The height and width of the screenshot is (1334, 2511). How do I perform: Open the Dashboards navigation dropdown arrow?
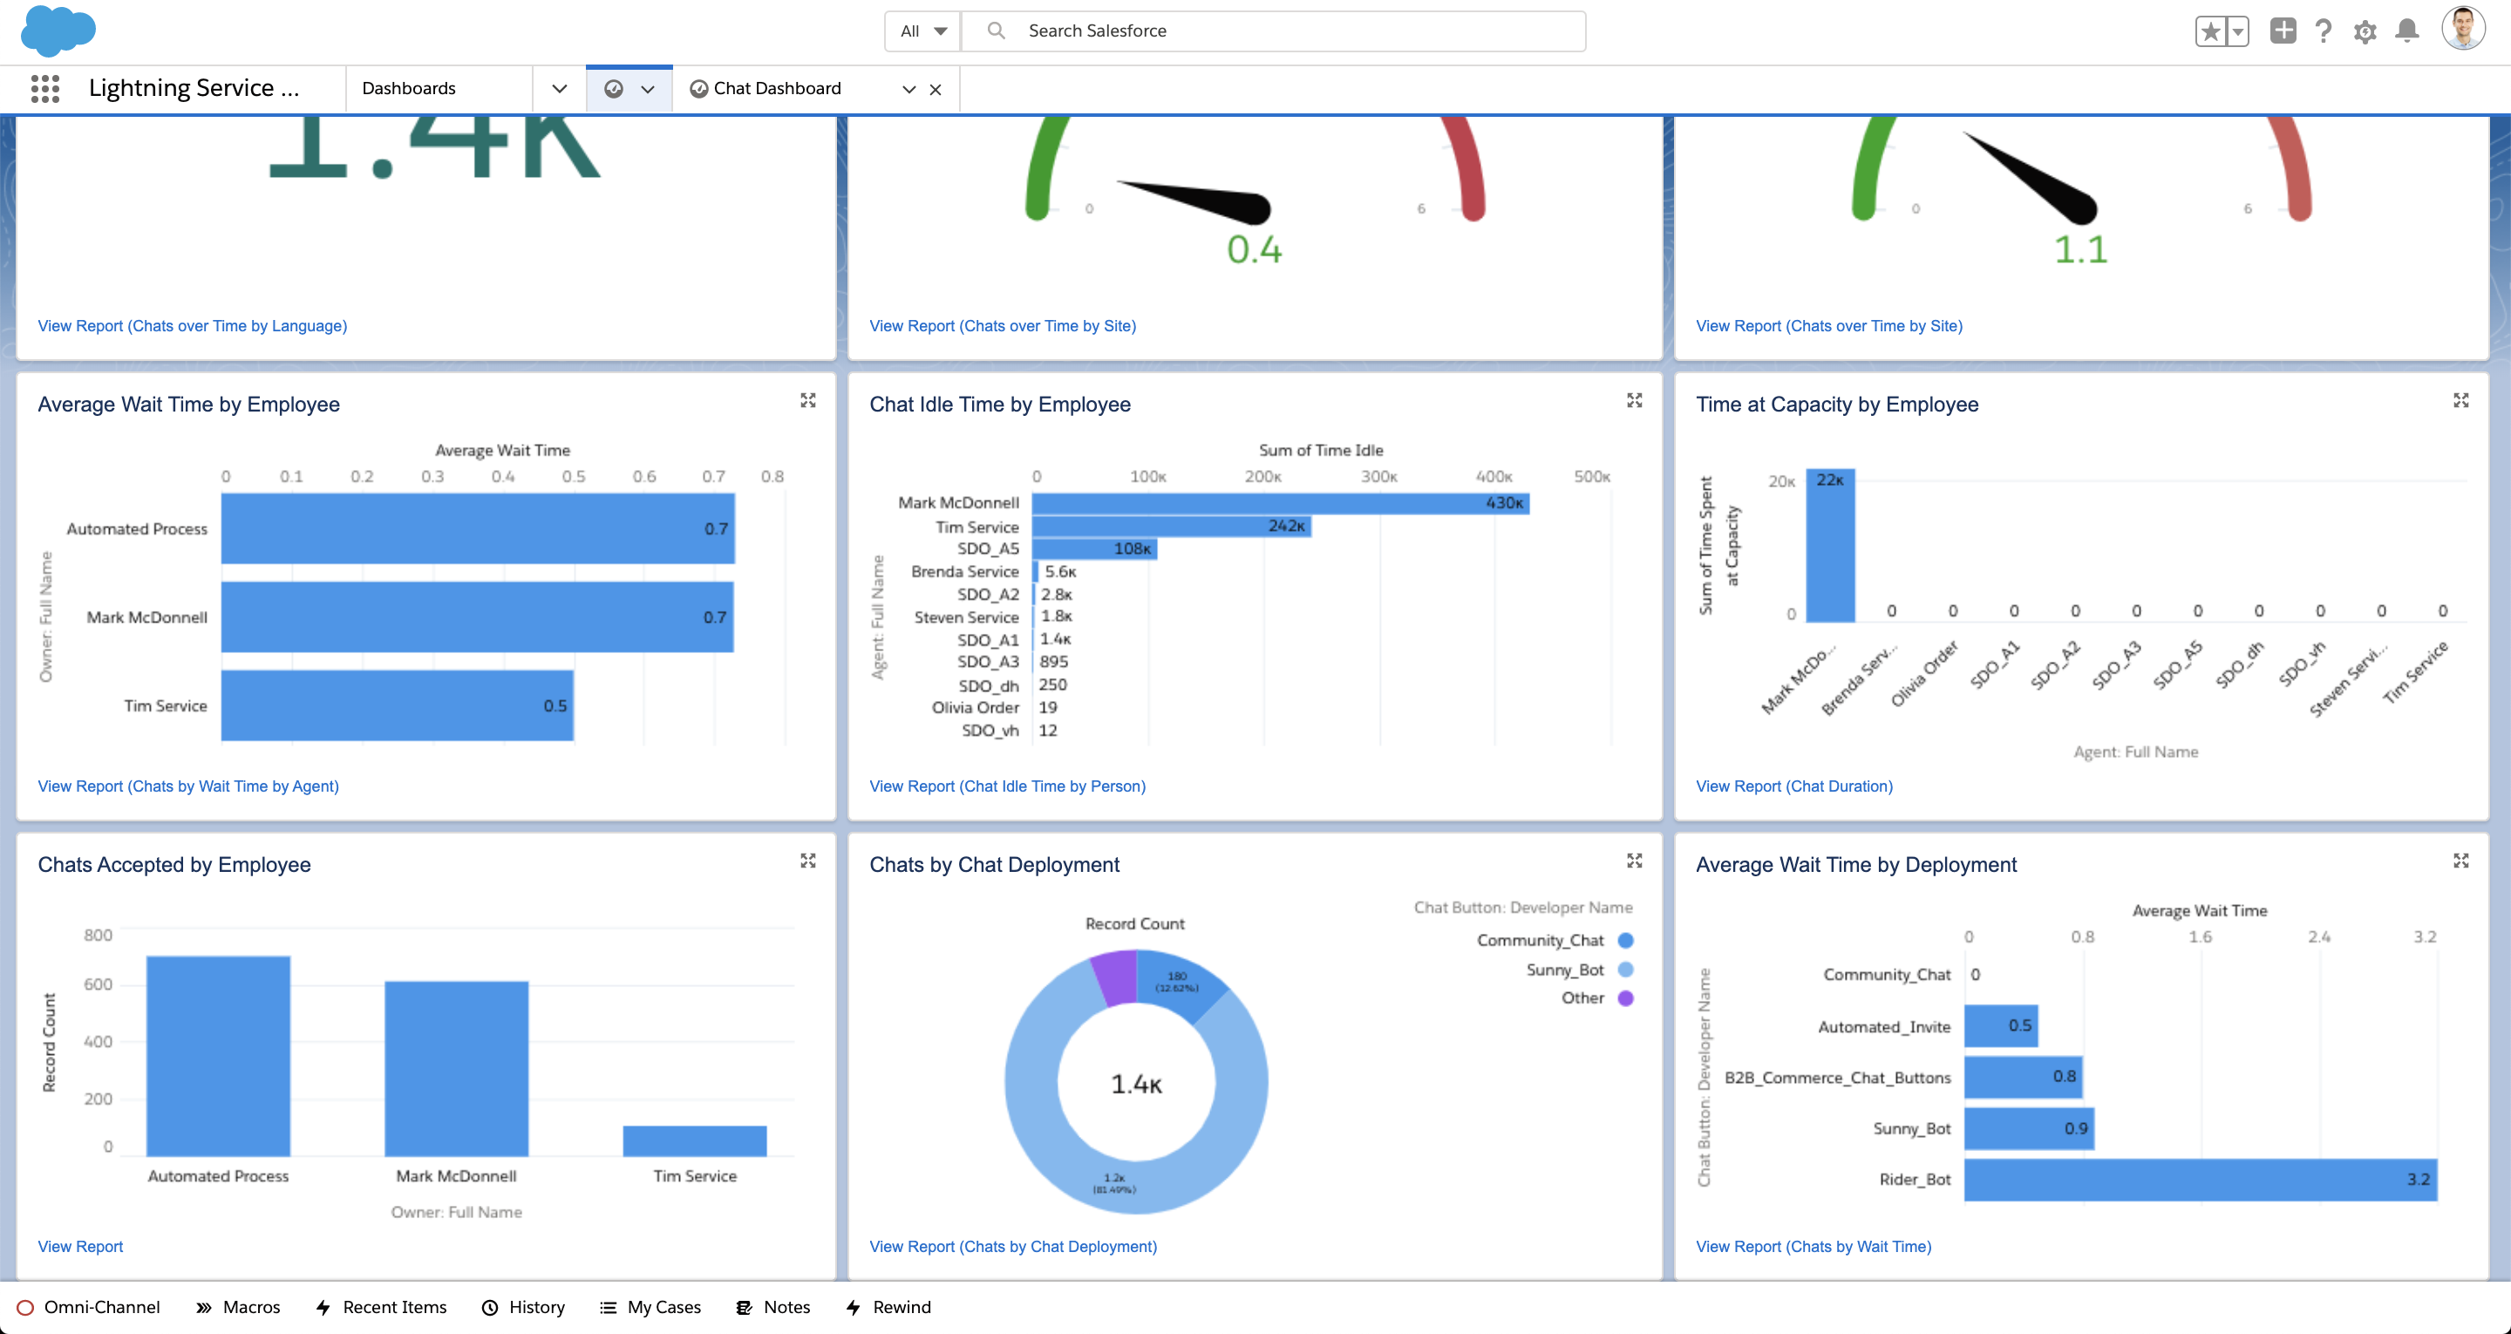(559, 89)
